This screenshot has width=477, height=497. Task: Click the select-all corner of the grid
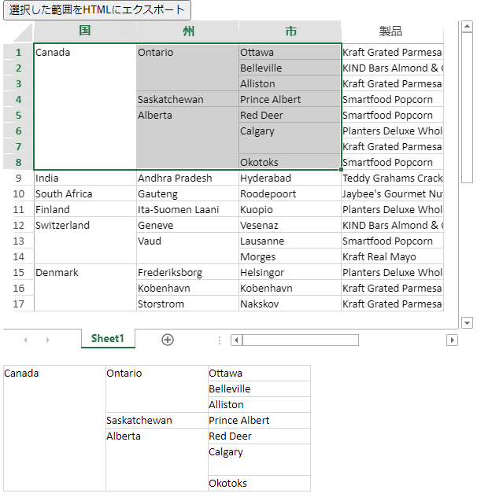tap(18, 31)
